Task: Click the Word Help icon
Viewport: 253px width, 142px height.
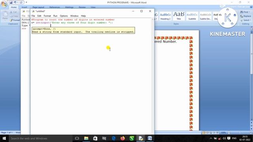Action: [x=251, y=7]
